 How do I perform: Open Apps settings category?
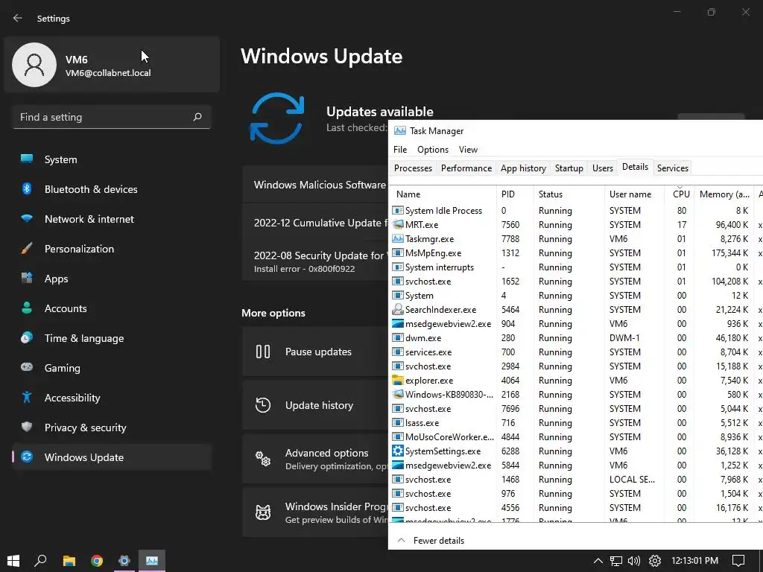pyautogui.click(x=112, y=279)
